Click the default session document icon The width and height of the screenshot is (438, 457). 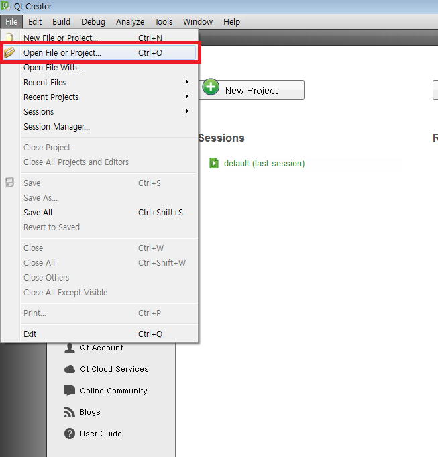214,163
